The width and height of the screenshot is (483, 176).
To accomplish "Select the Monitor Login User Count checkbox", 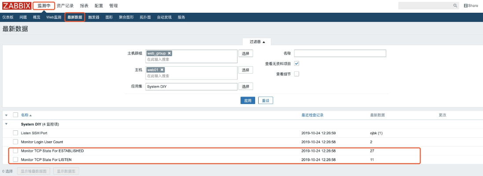I will tap(15, 142).
